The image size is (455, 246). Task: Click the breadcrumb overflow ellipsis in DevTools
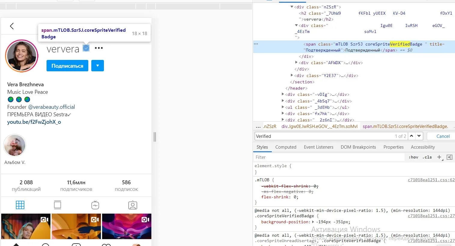(258, 126)
